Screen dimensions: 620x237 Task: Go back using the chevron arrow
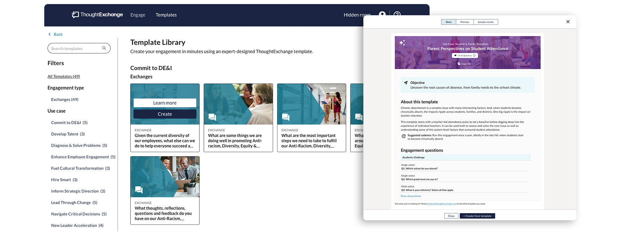[50, 34]
